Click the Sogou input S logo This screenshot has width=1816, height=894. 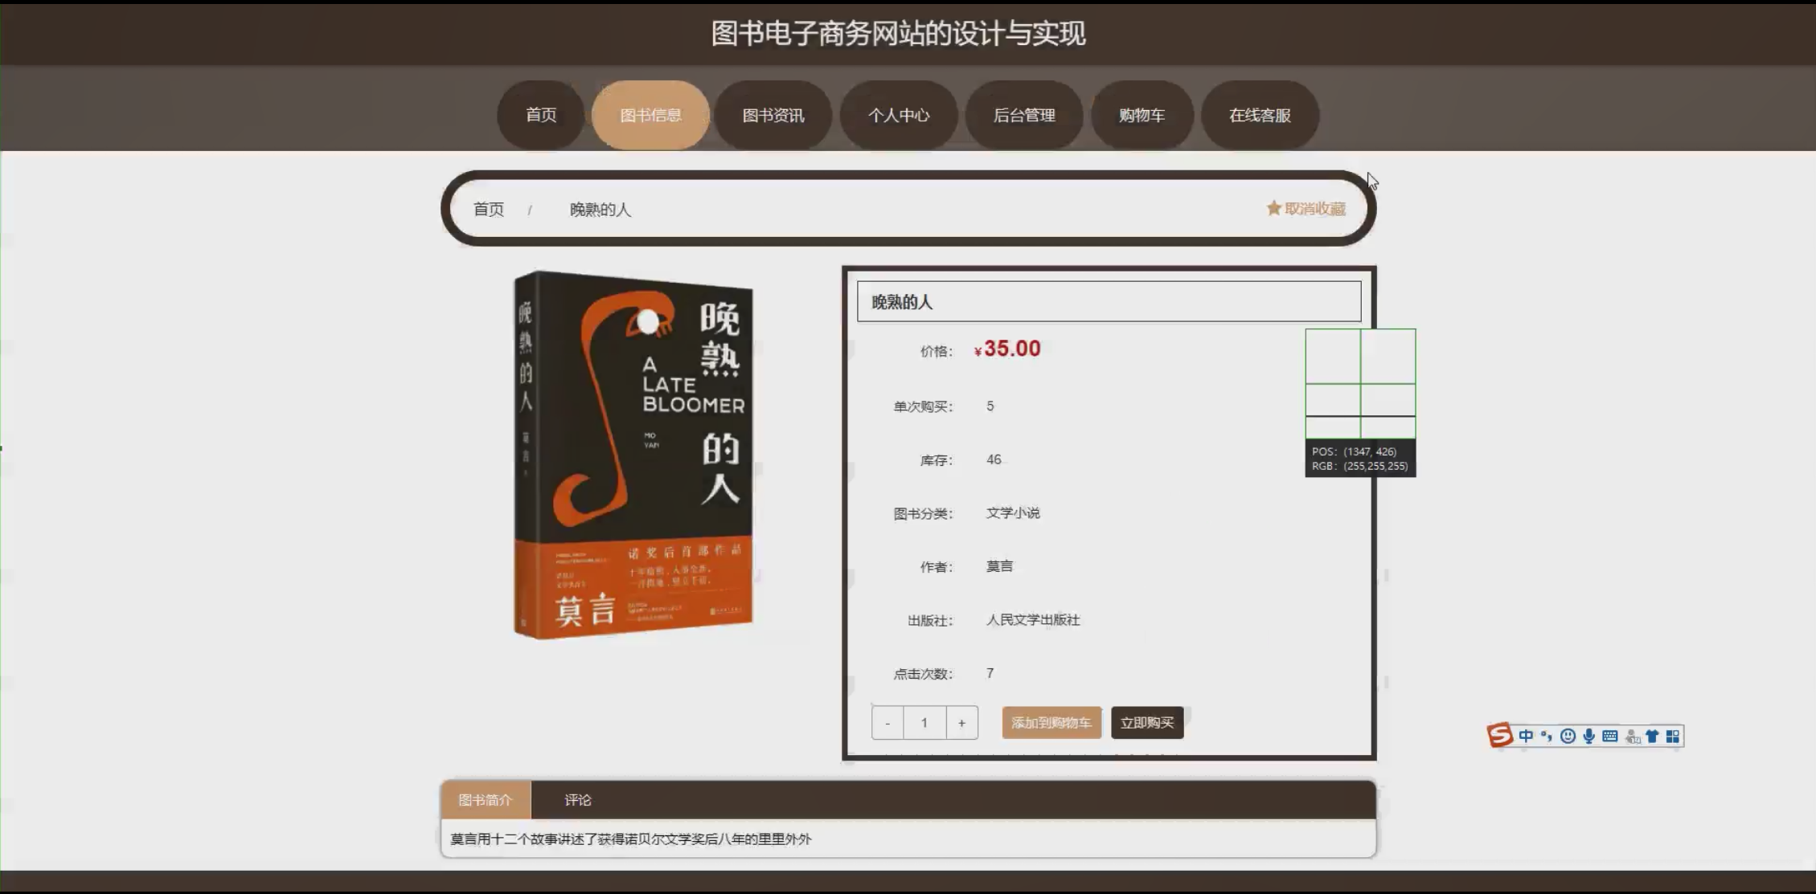[x=1500, y=735]
